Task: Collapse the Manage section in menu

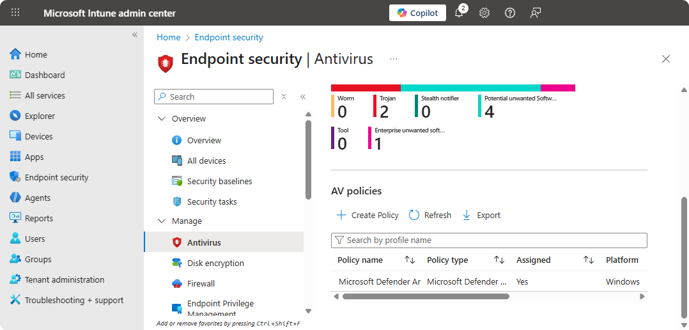Action: click(160, 221)
